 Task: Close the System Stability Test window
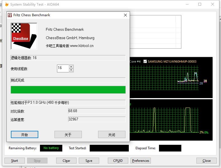pos(213,4)
